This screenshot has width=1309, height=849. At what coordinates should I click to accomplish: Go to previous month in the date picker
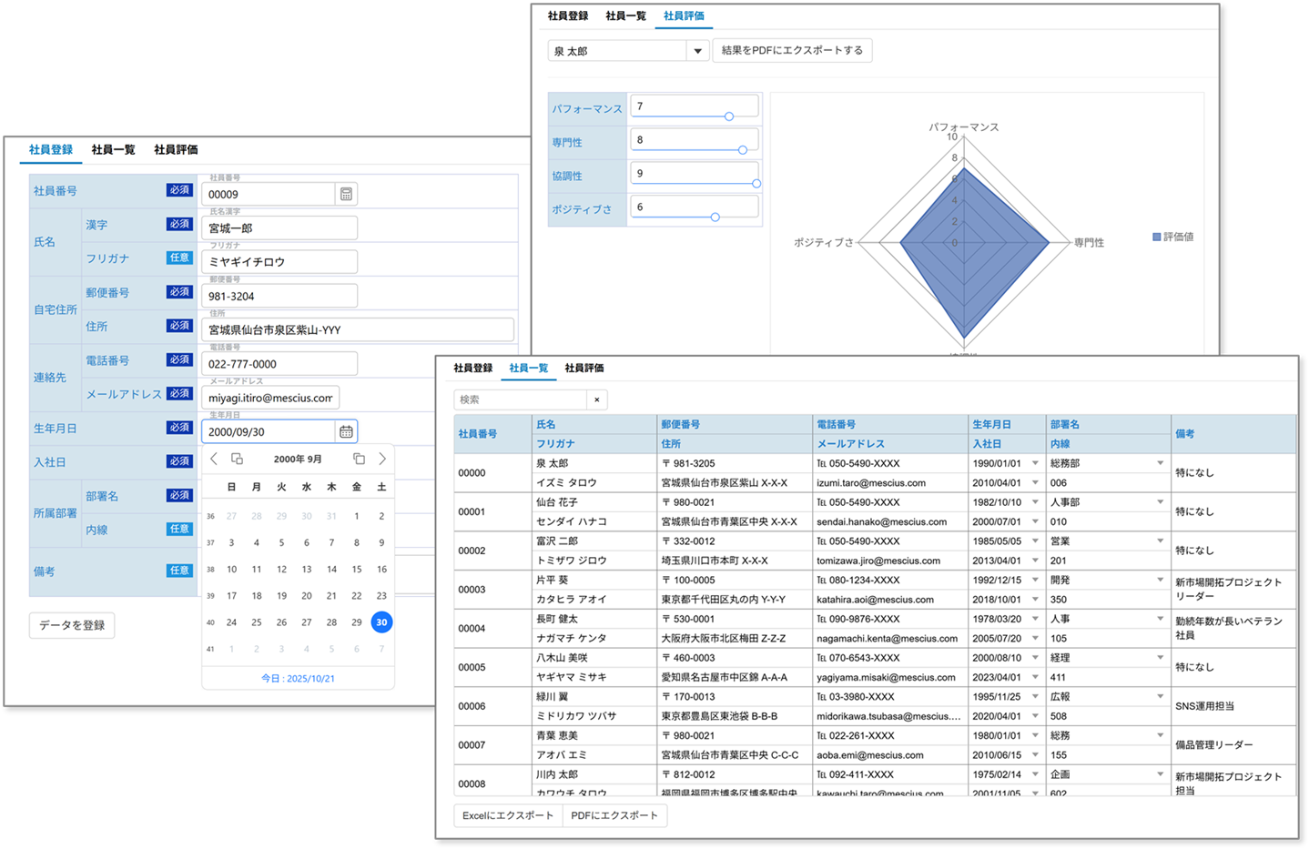coord(215,460)
